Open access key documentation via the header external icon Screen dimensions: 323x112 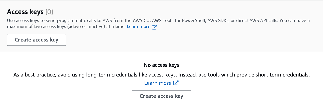(x=155, y=27)
